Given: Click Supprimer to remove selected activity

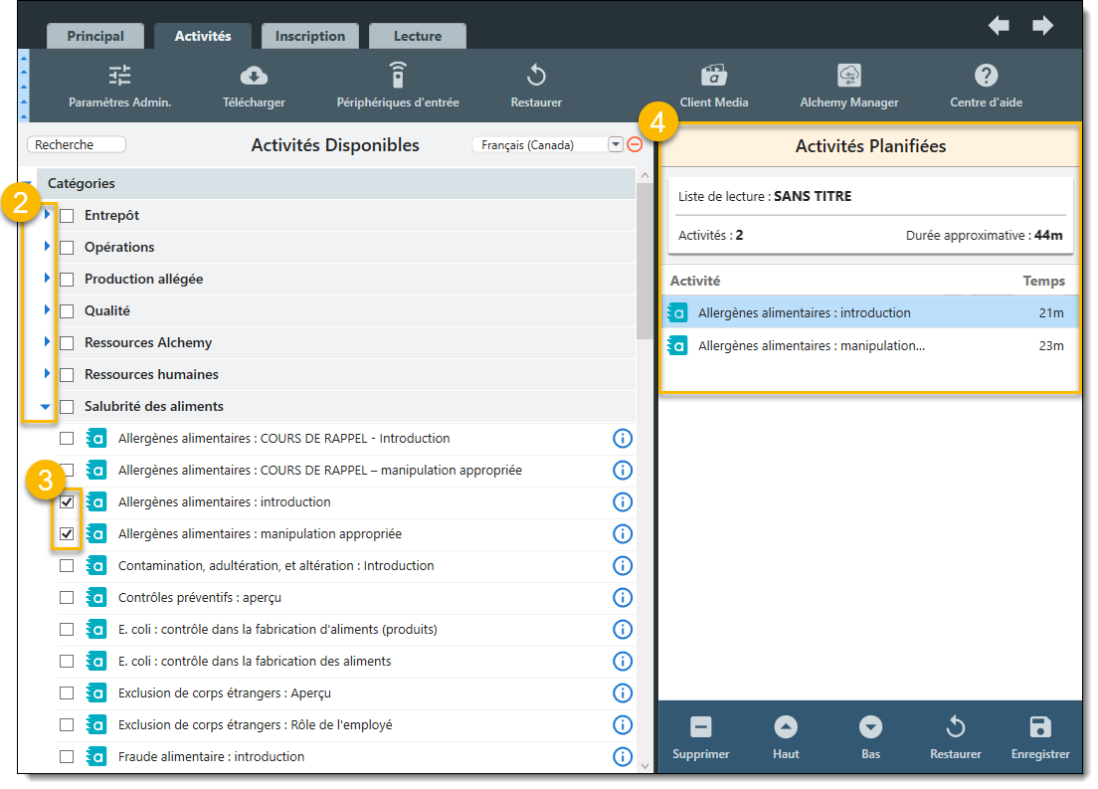Looking at the screenshot, I should (x=700, y=727).
